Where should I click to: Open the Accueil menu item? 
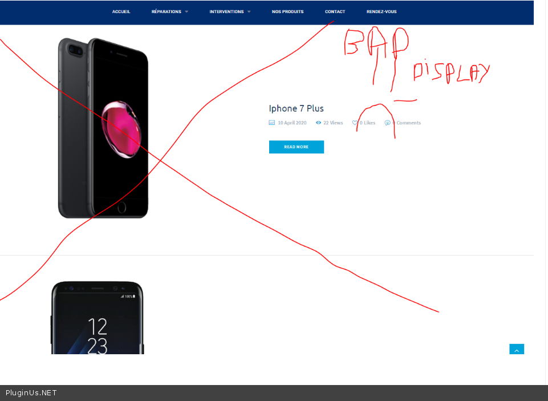coord(121,12)
